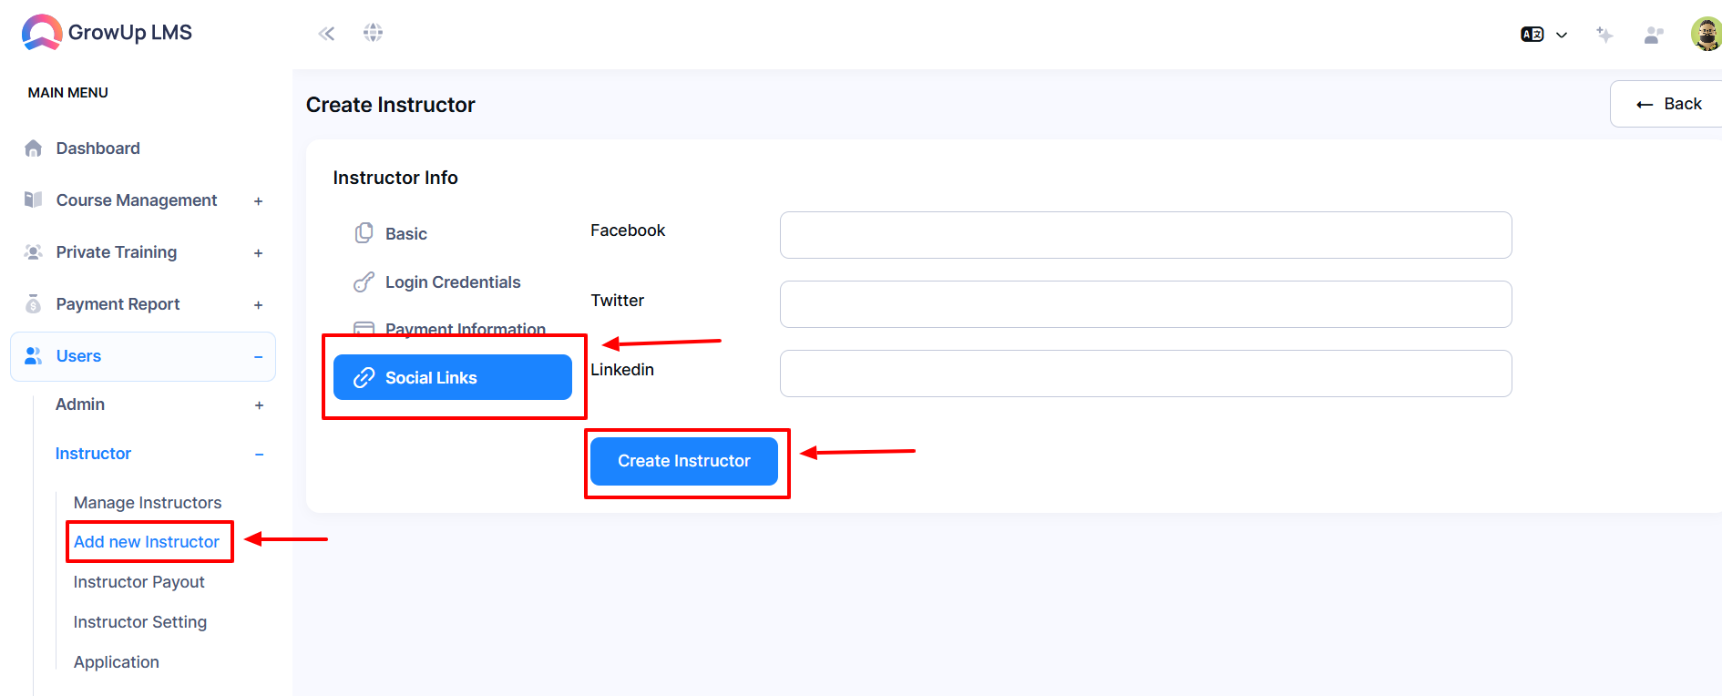Focus the Linkedin input field

point(1146,374)
